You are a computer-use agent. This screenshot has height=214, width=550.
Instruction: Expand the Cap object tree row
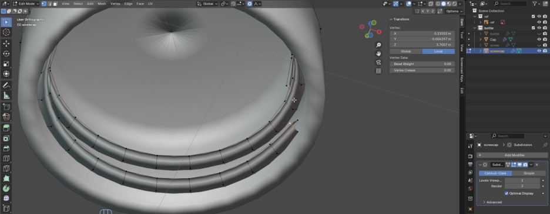(x=481, y=40)
